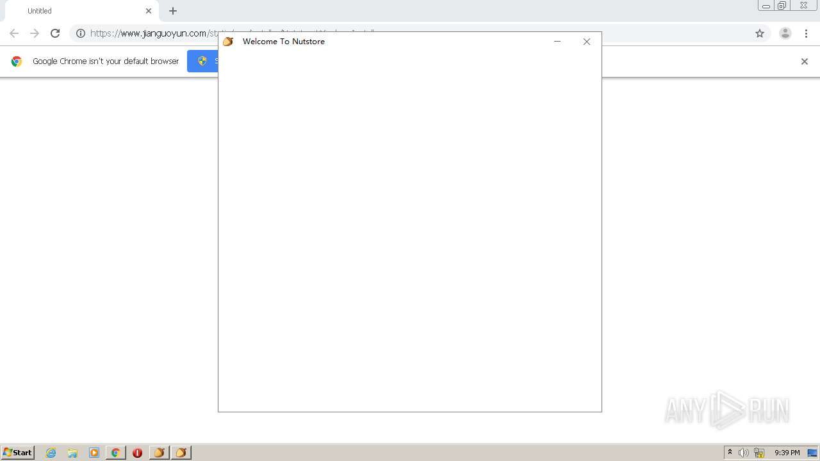
Task: Minimize the Chrome window
Action: [x=766, y=6]
